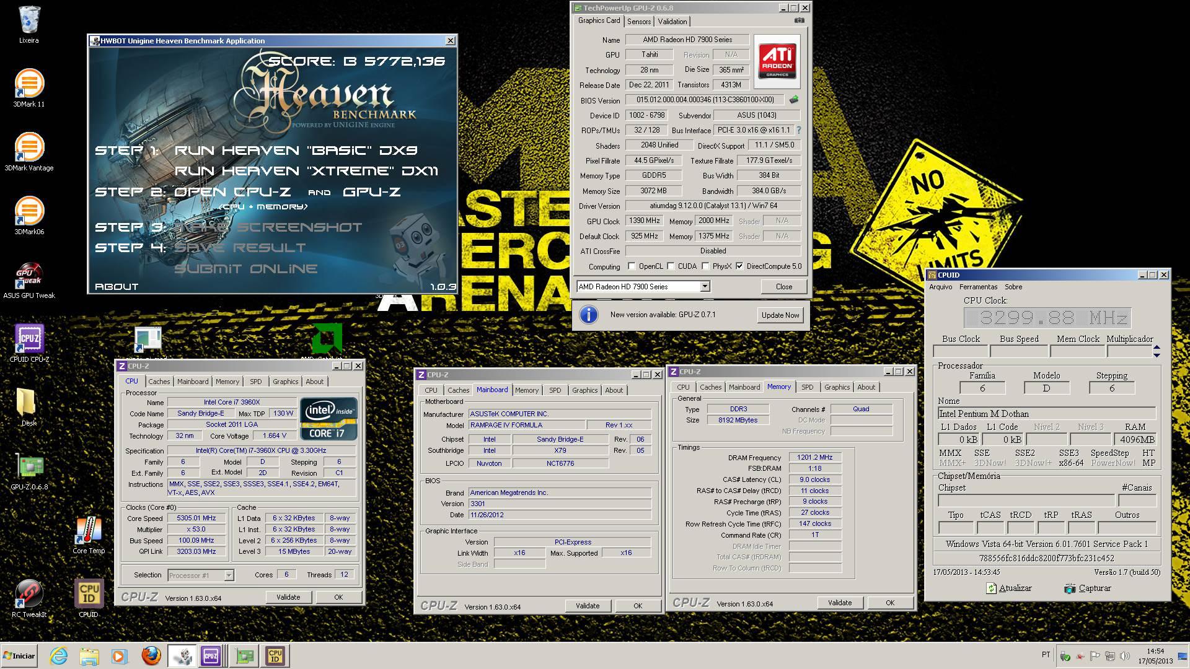Click Capturar camera icon in CPUID
Screen dimensions: 1190x669
click(1070, 588)
